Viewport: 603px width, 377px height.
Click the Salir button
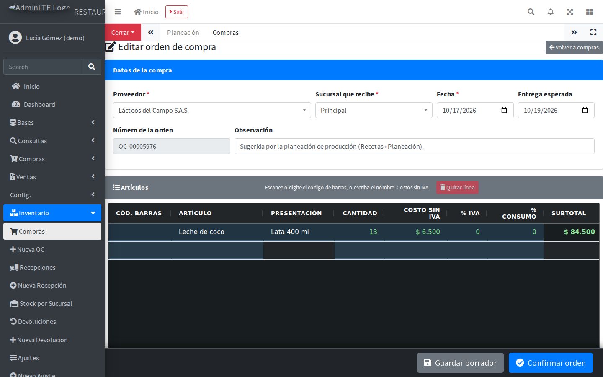pos(177,12)
